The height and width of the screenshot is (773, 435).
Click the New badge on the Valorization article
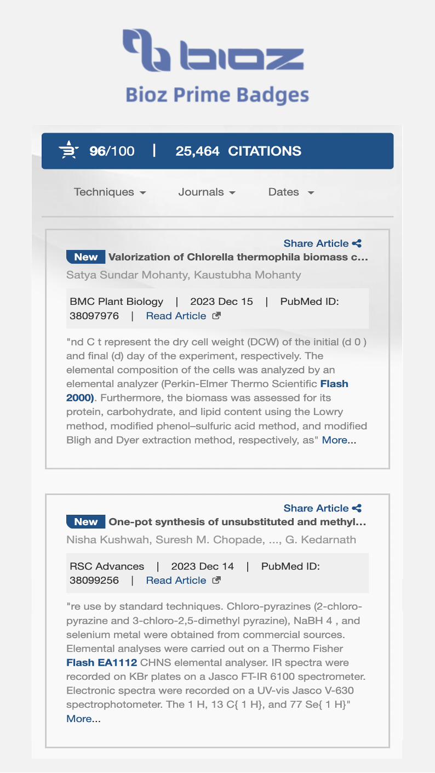85,257
